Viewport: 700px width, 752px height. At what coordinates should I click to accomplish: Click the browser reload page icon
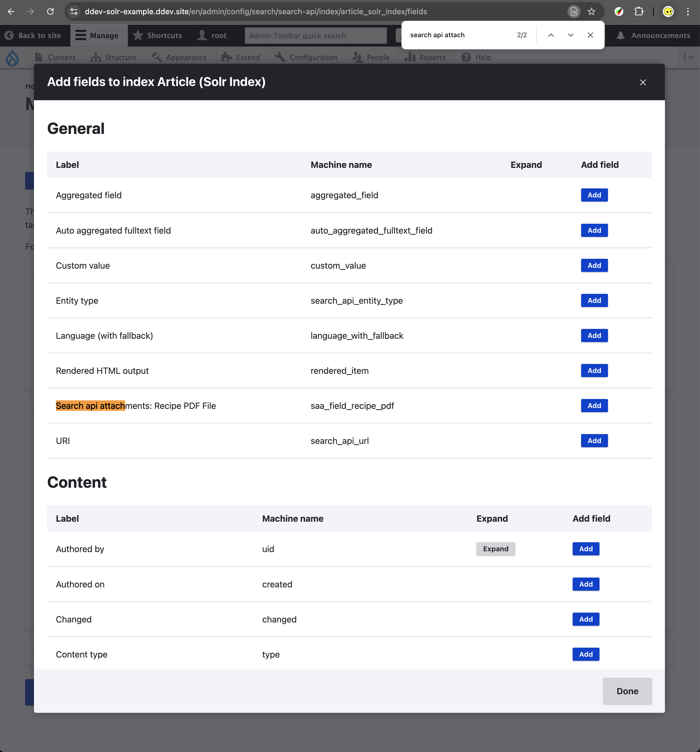(x=50, y=11)
